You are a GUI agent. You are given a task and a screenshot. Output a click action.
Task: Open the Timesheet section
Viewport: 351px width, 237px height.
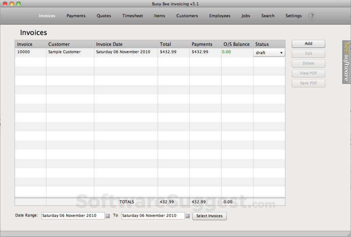[x=132, y=16]
